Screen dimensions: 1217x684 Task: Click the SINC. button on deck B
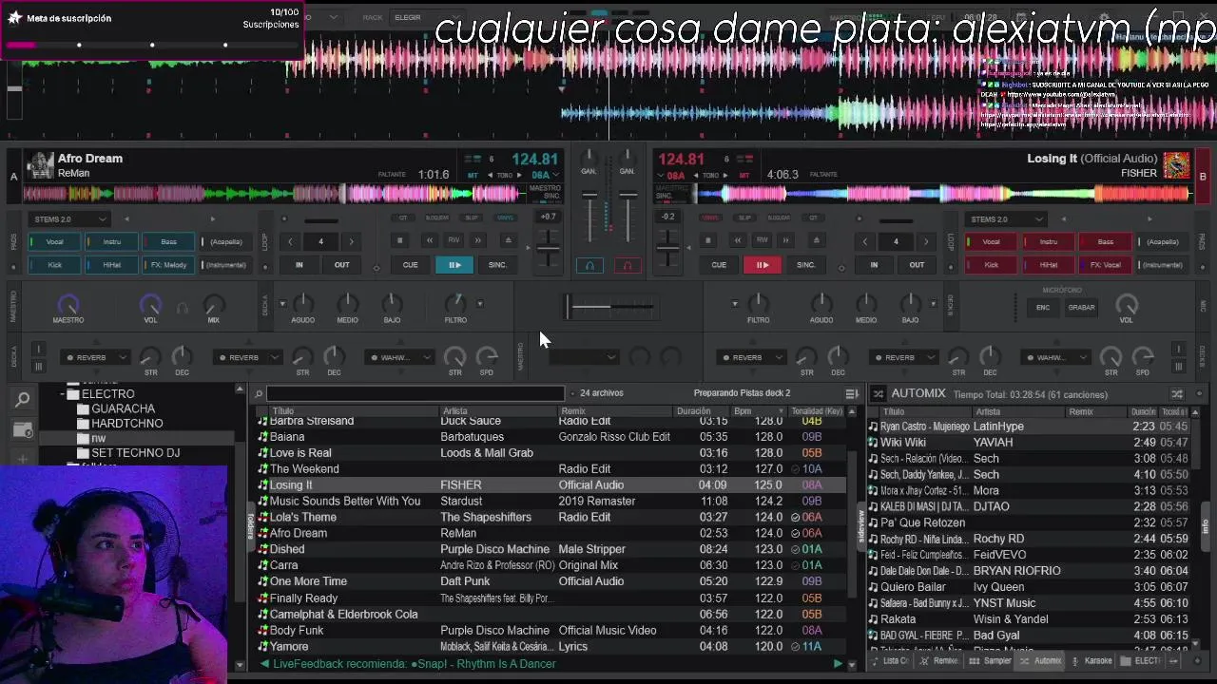click(x=805, y=265)
